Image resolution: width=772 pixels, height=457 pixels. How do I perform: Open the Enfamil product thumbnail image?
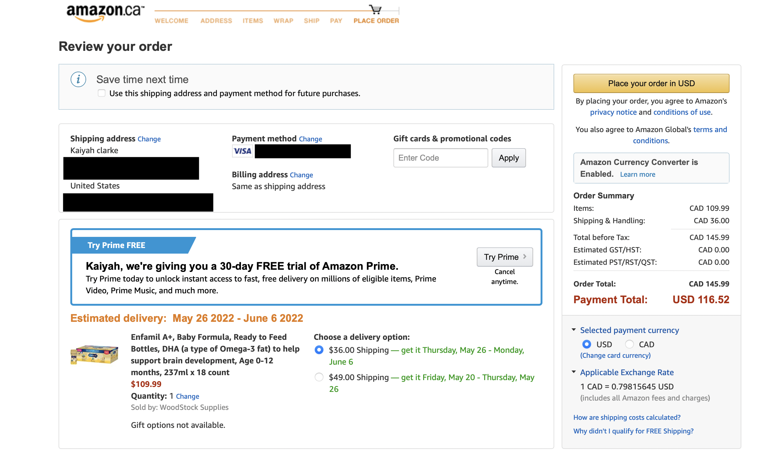(94, 354)
